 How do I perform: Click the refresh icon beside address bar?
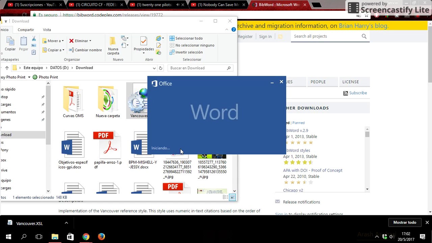[161, 68]
